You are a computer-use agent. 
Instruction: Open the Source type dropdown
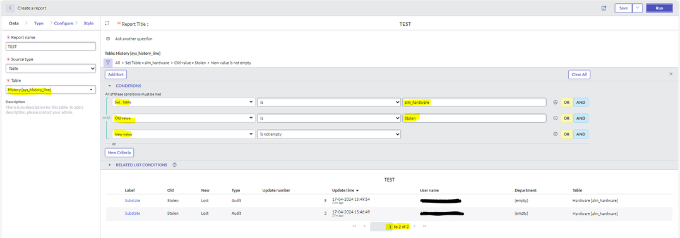tap(51, 69)
